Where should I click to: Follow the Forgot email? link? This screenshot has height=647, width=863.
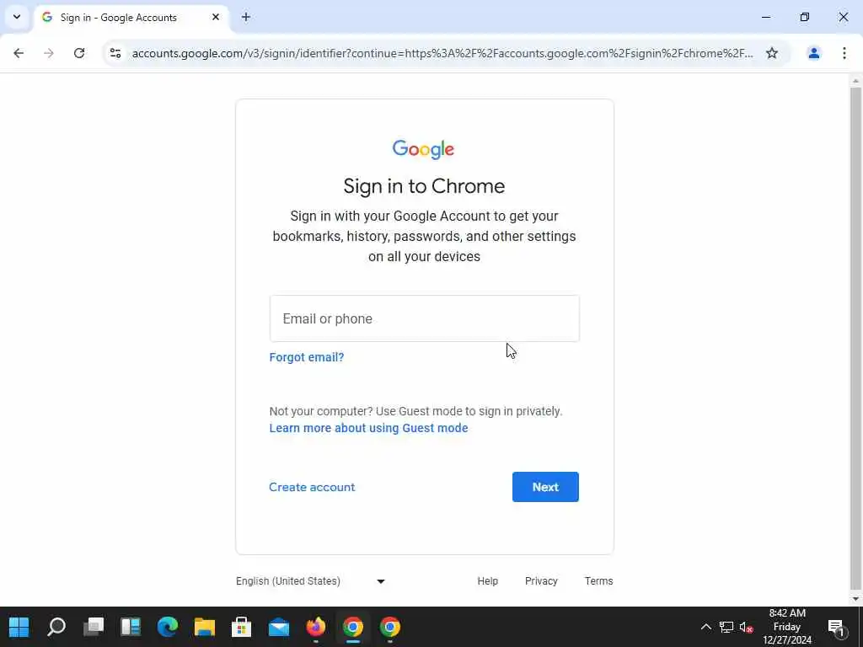[x=307, y=357]
